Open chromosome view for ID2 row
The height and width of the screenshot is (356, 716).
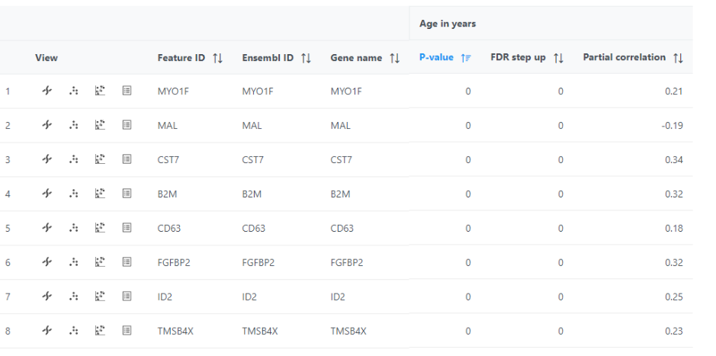point(47,297)
